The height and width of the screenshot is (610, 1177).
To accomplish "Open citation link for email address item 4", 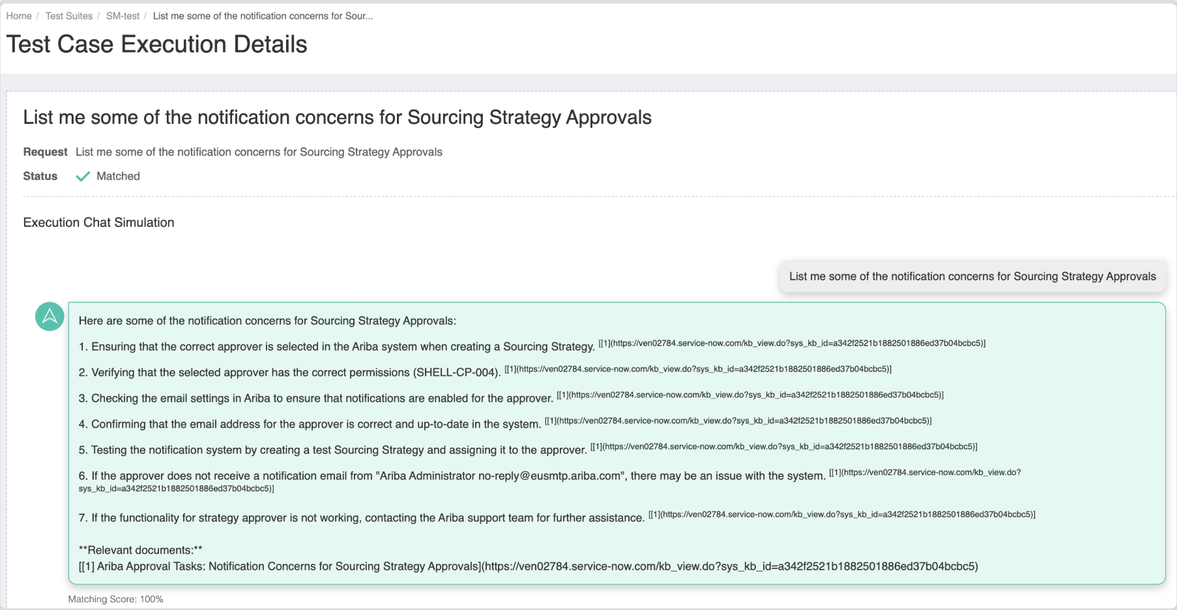I will tap(738, 421).
